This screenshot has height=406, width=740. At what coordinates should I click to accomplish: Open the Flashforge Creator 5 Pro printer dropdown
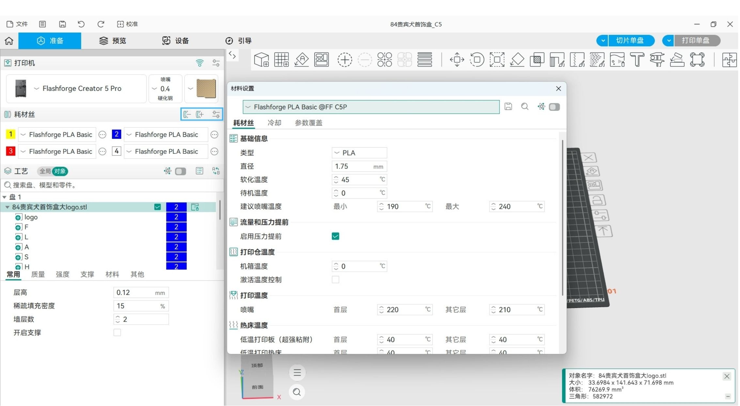pos(76,89)
